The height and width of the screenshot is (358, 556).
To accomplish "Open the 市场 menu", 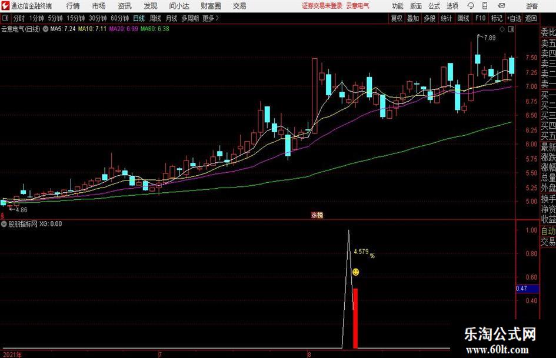I will tap(99, 6).
